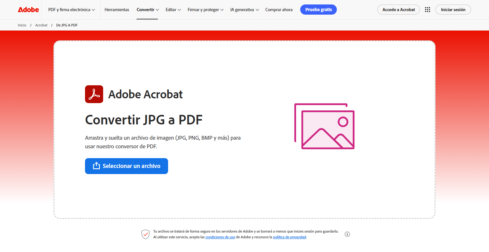
Task: Click the Adobe Acrobat title text
Action: point(145,94)
